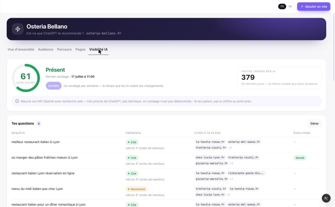Image resolution: width=335 pixels, height=207 pixels.
Task: Click the green Monté evolution badge
Action: click(300, 158)
